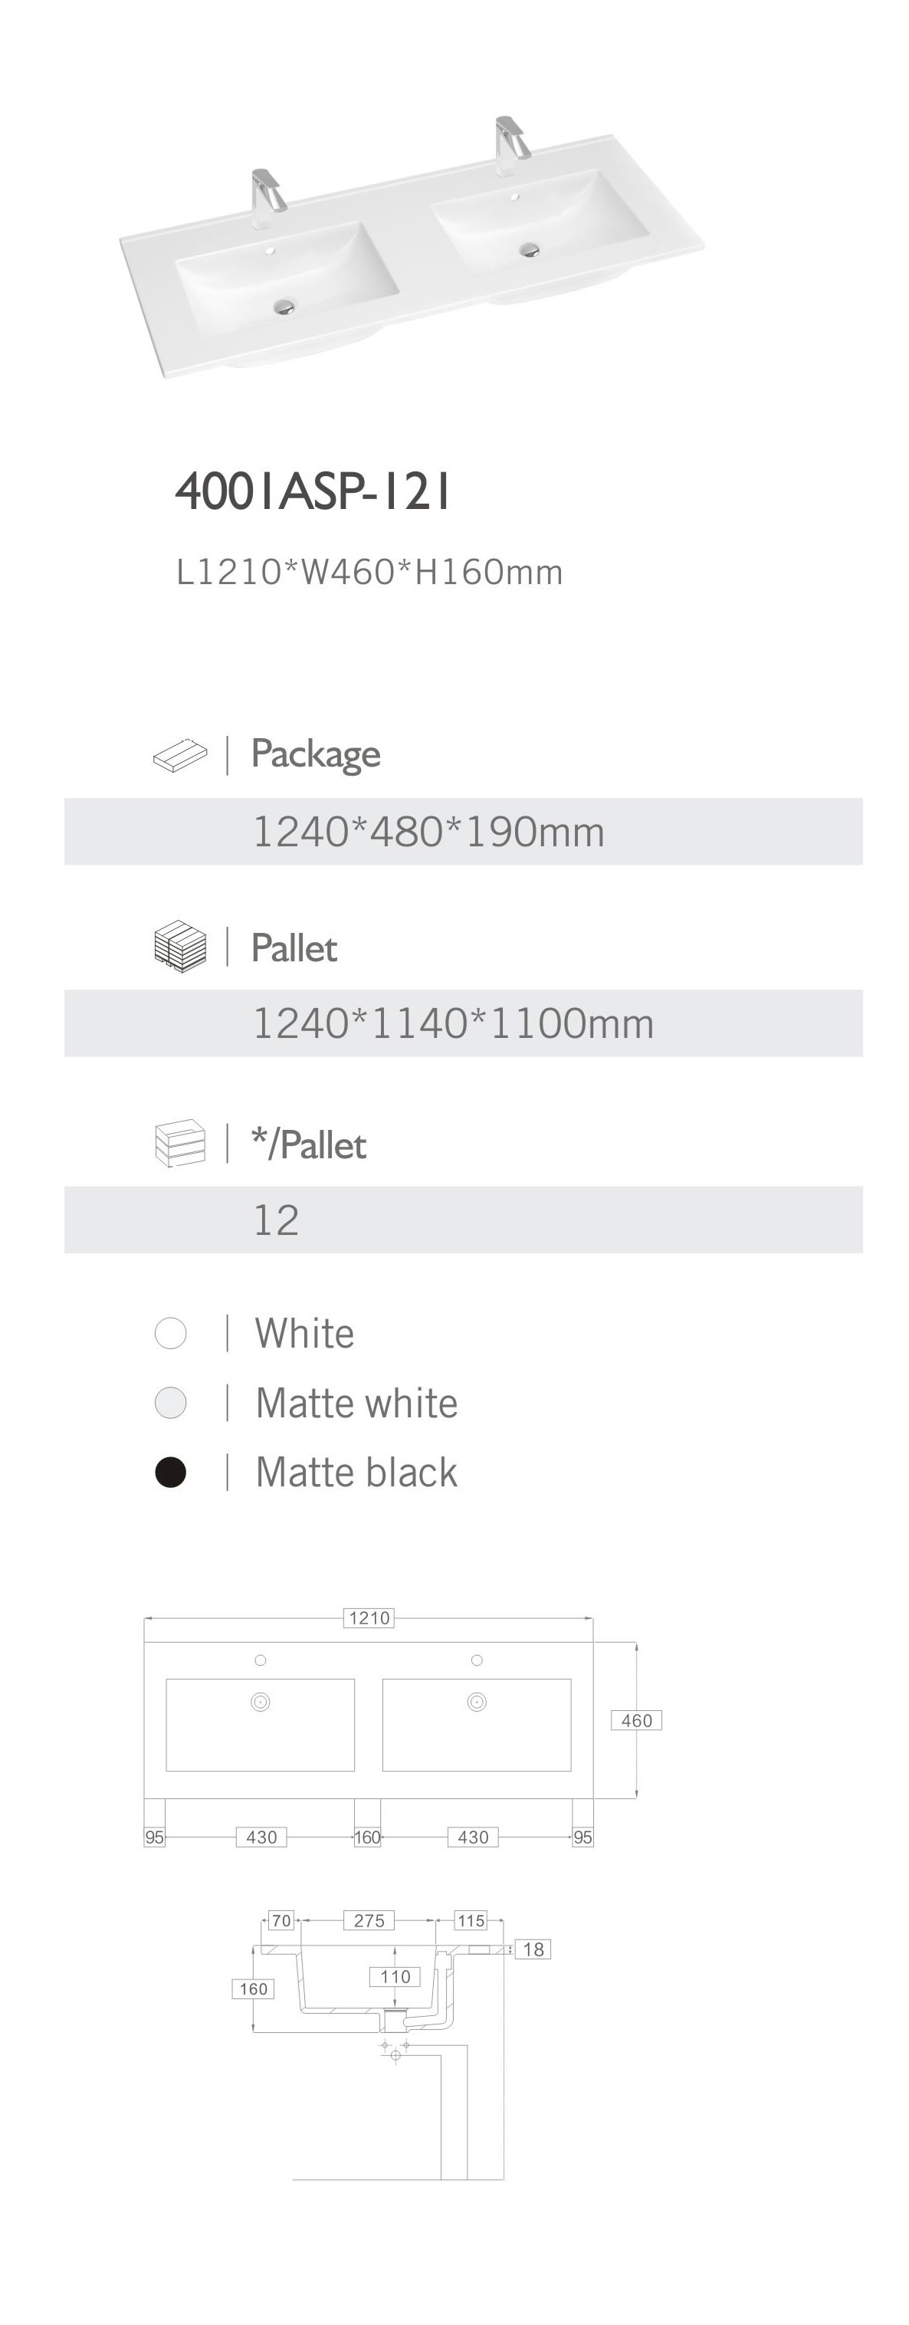Click the left faucet in product photo

point(266,195)
